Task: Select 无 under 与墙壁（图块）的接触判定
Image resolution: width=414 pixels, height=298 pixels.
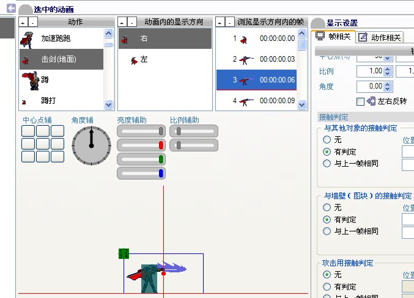Action: [327, 207]
